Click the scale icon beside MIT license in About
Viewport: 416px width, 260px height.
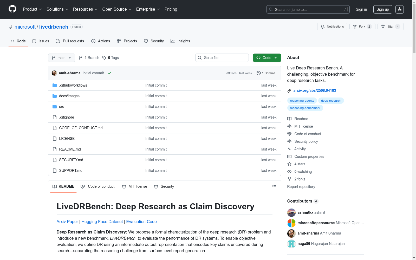289,126
